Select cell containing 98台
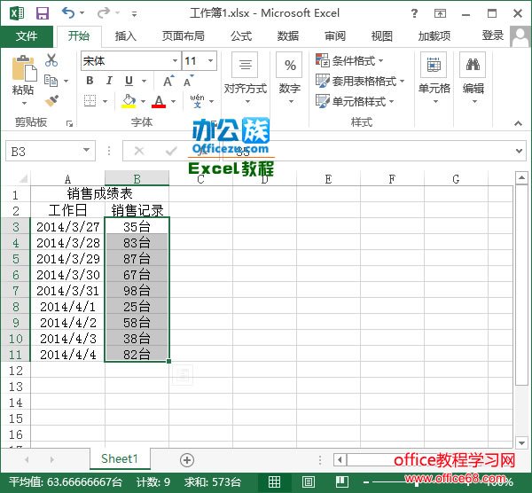This screenshot has width=532, height=493. click(137, 291)
